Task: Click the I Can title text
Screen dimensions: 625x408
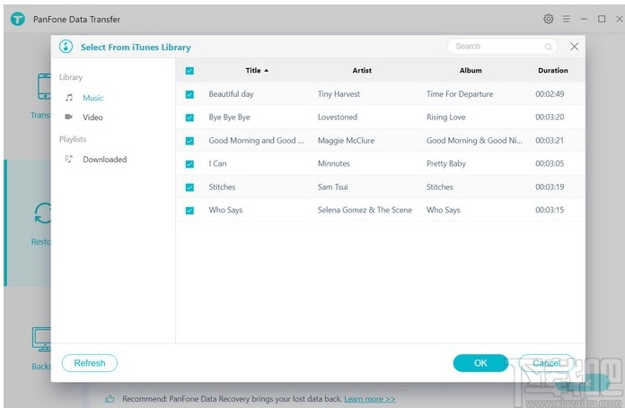Action: [217, 163]
